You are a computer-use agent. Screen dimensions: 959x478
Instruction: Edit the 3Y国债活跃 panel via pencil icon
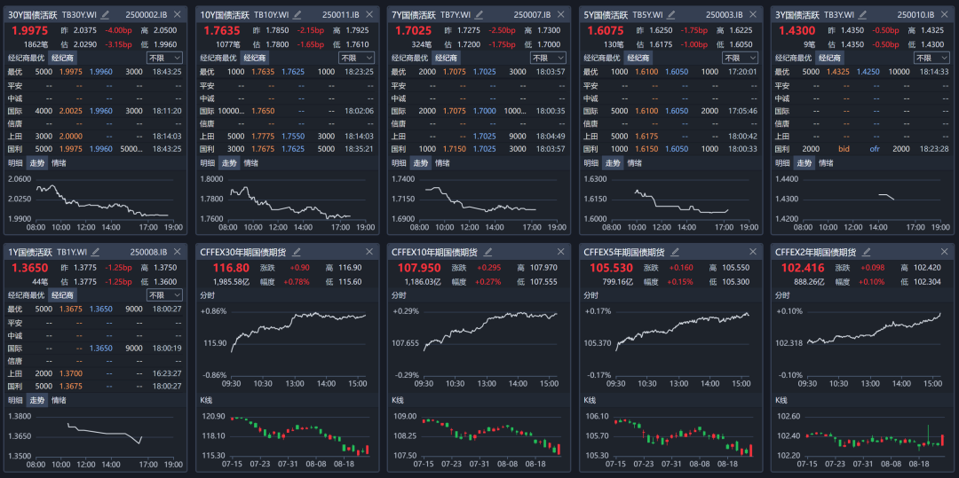(863, 14)
